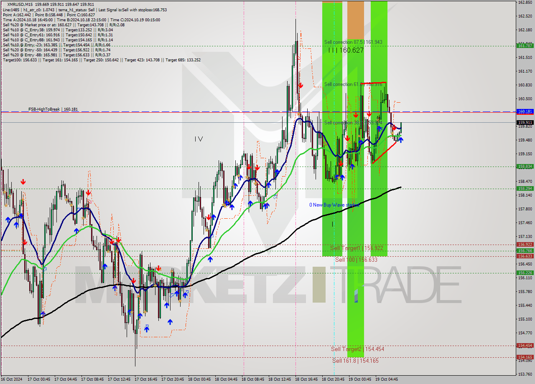
Task: Click the Sell %20 @ Entry -88 line
Action: point(56,55)
